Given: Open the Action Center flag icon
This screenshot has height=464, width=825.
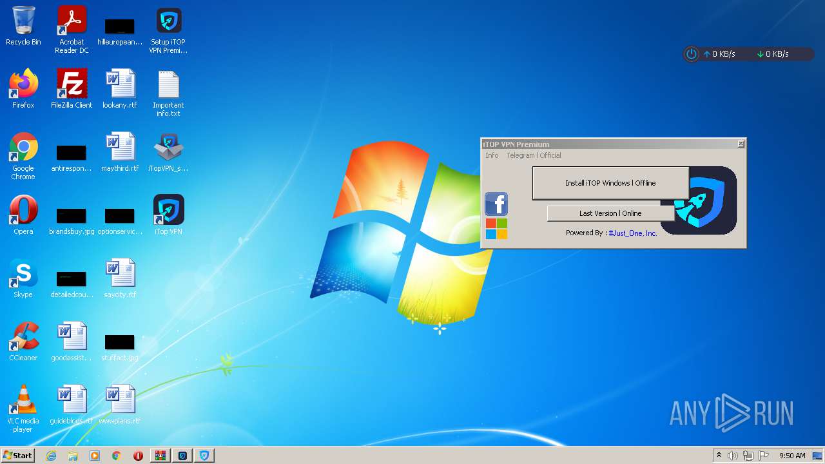Looking at the screenshot, I should 764,456.
